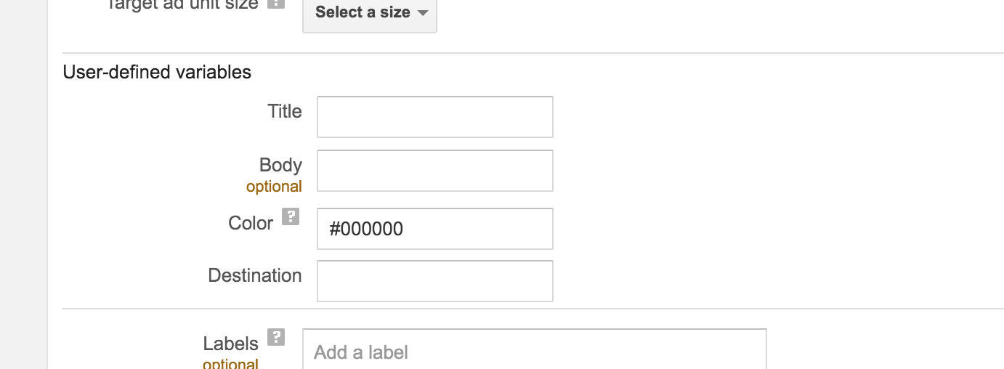Click the Destination label text
This screenshot has height=369, width=1004.
click(254, 276)
